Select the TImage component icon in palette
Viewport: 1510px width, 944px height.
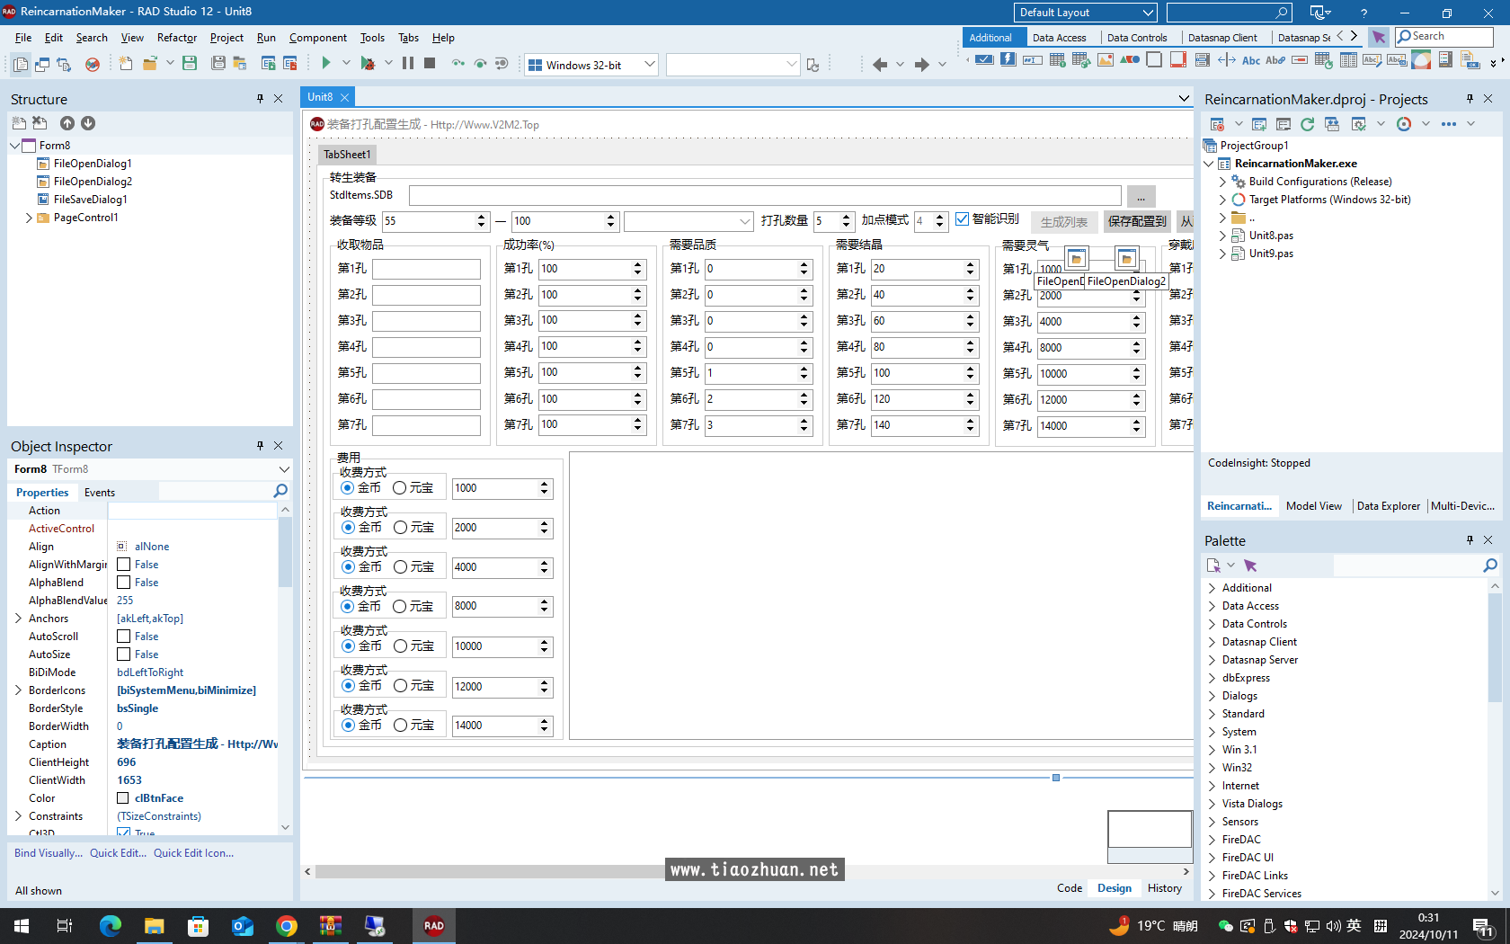pyautogui.click(x=1106, y=60)
